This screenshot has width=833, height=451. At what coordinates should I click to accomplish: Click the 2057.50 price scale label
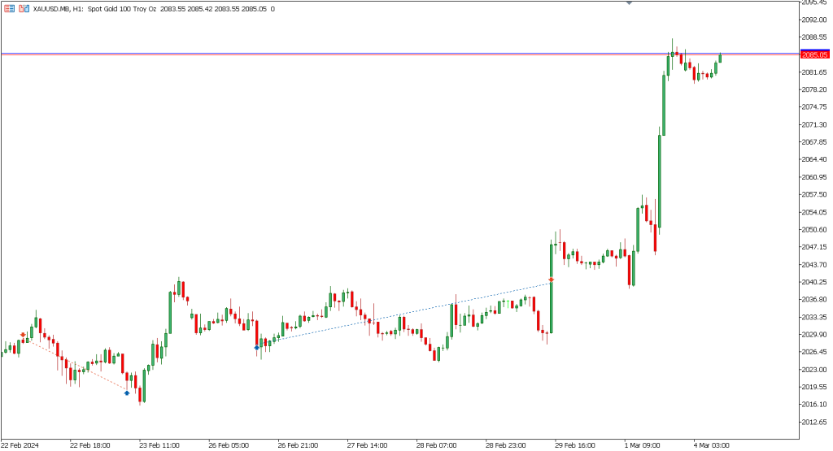coord(814,195)
